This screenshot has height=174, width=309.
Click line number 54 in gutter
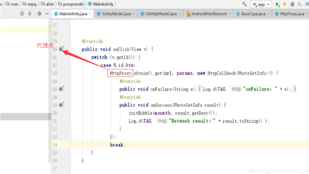[x=55, y=145]
